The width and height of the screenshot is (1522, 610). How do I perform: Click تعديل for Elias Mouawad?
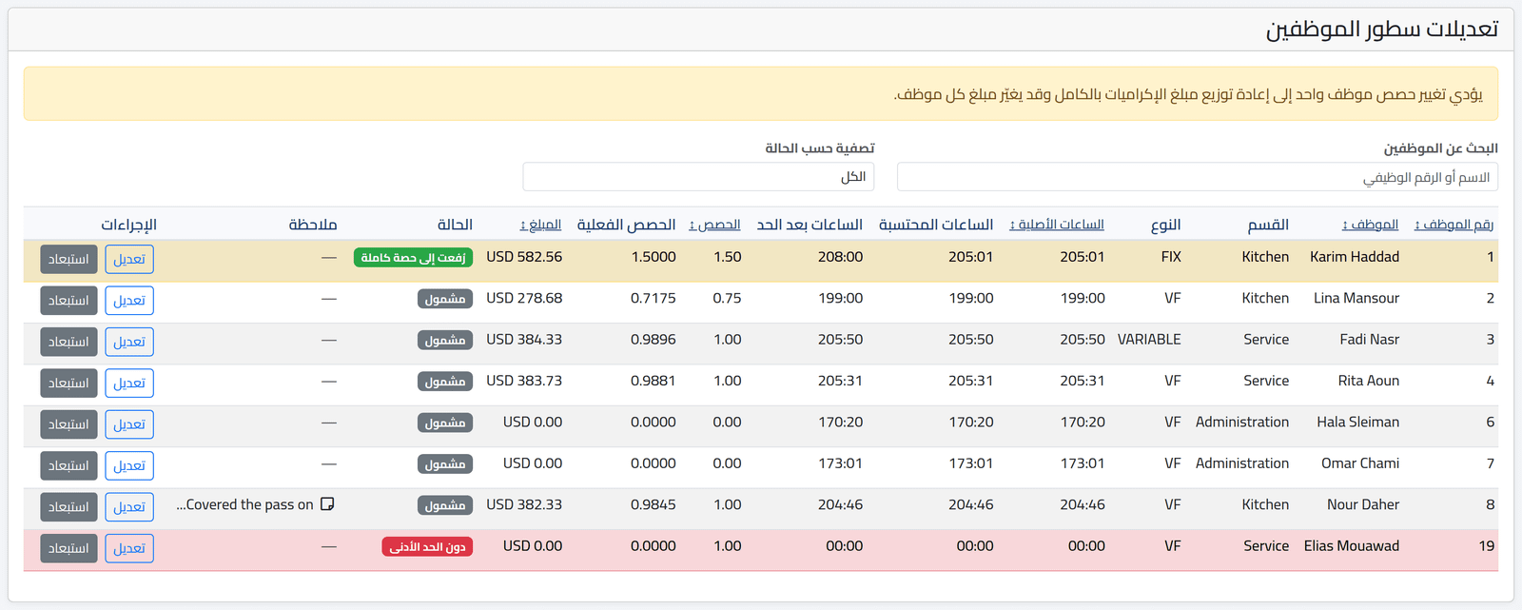click(129, 548)
